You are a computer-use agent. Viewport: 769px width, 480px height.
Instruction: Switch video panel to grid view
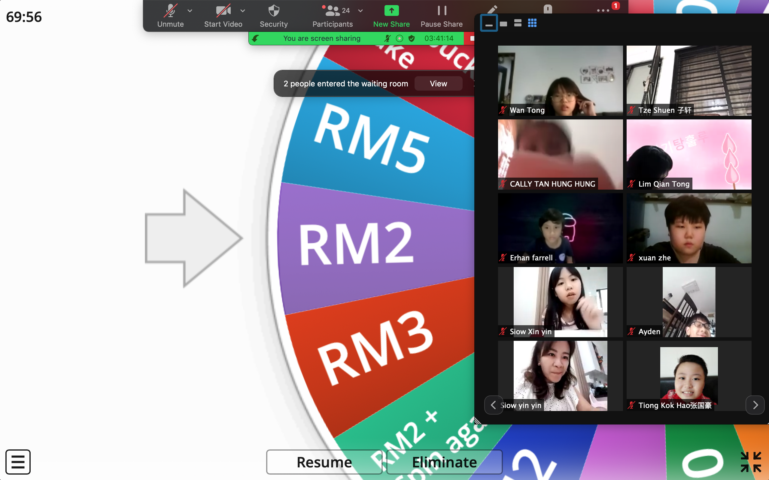(x=532, y=23)
